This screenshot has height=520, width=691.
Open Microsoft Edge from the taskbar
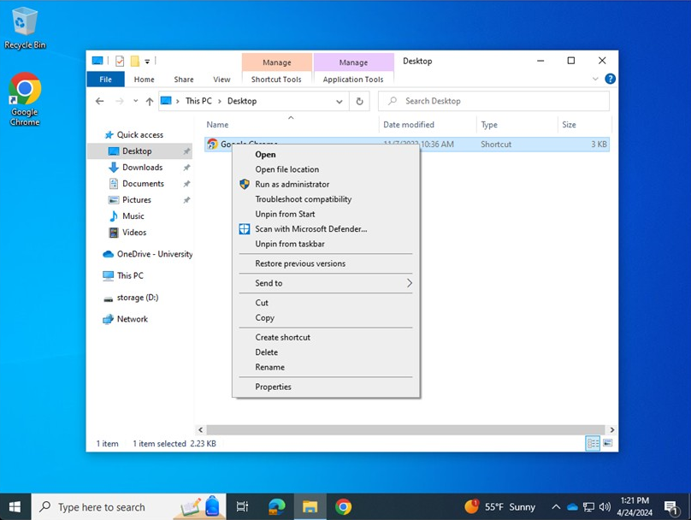coord(277,507)
